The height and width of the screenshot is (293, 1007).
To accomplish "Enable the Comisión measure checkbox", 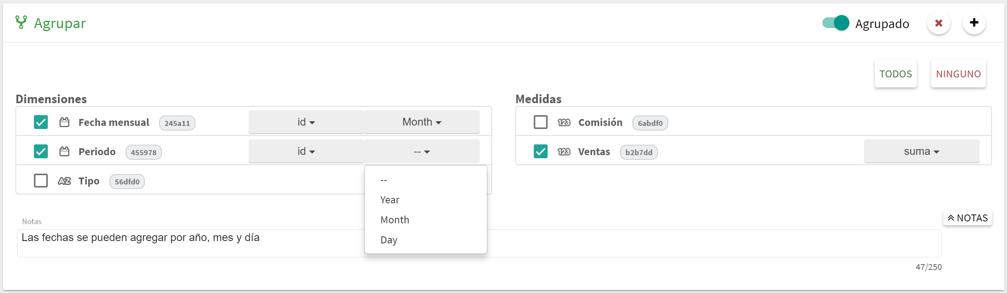I will (x=541, y=122).
